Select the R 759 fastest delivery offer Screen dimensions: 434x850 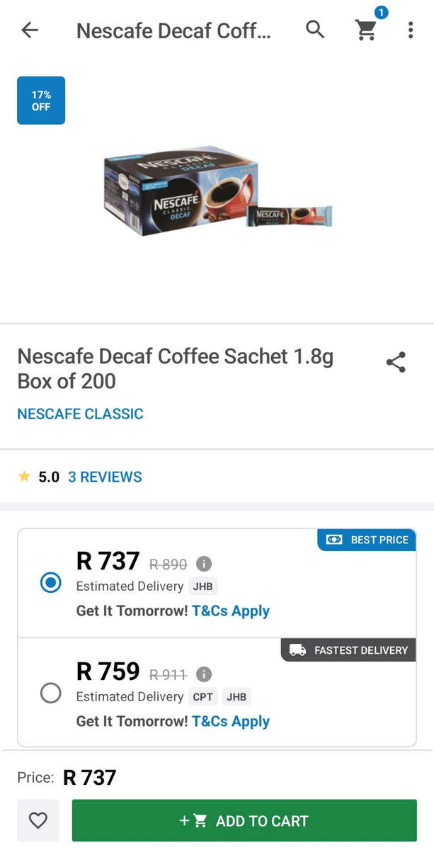pos(50,693)
